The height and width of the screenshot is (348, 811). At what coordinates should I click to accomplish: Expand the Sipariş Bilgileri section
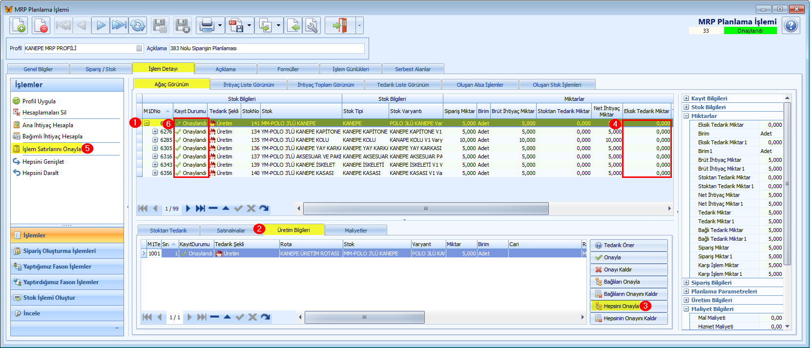[686, 283]
